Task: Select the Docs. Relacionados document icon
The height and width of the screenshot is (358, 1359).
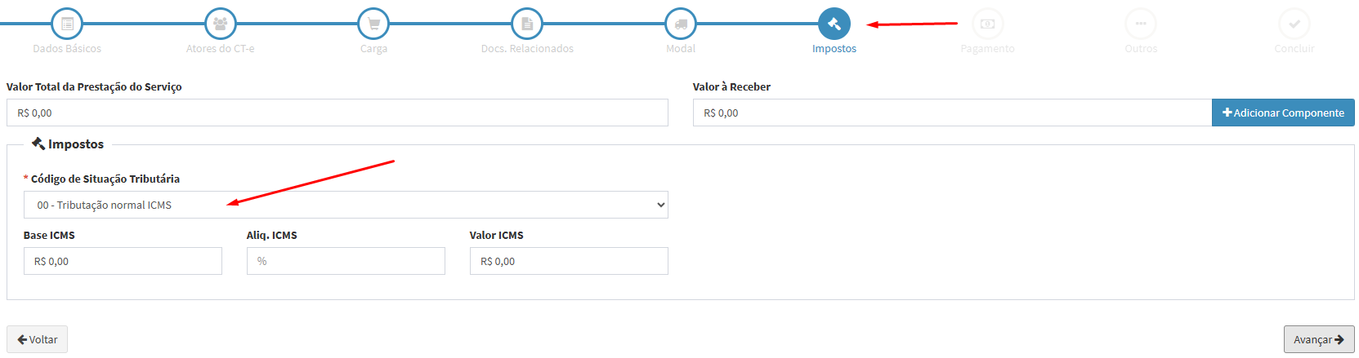Action: [527, 24]
